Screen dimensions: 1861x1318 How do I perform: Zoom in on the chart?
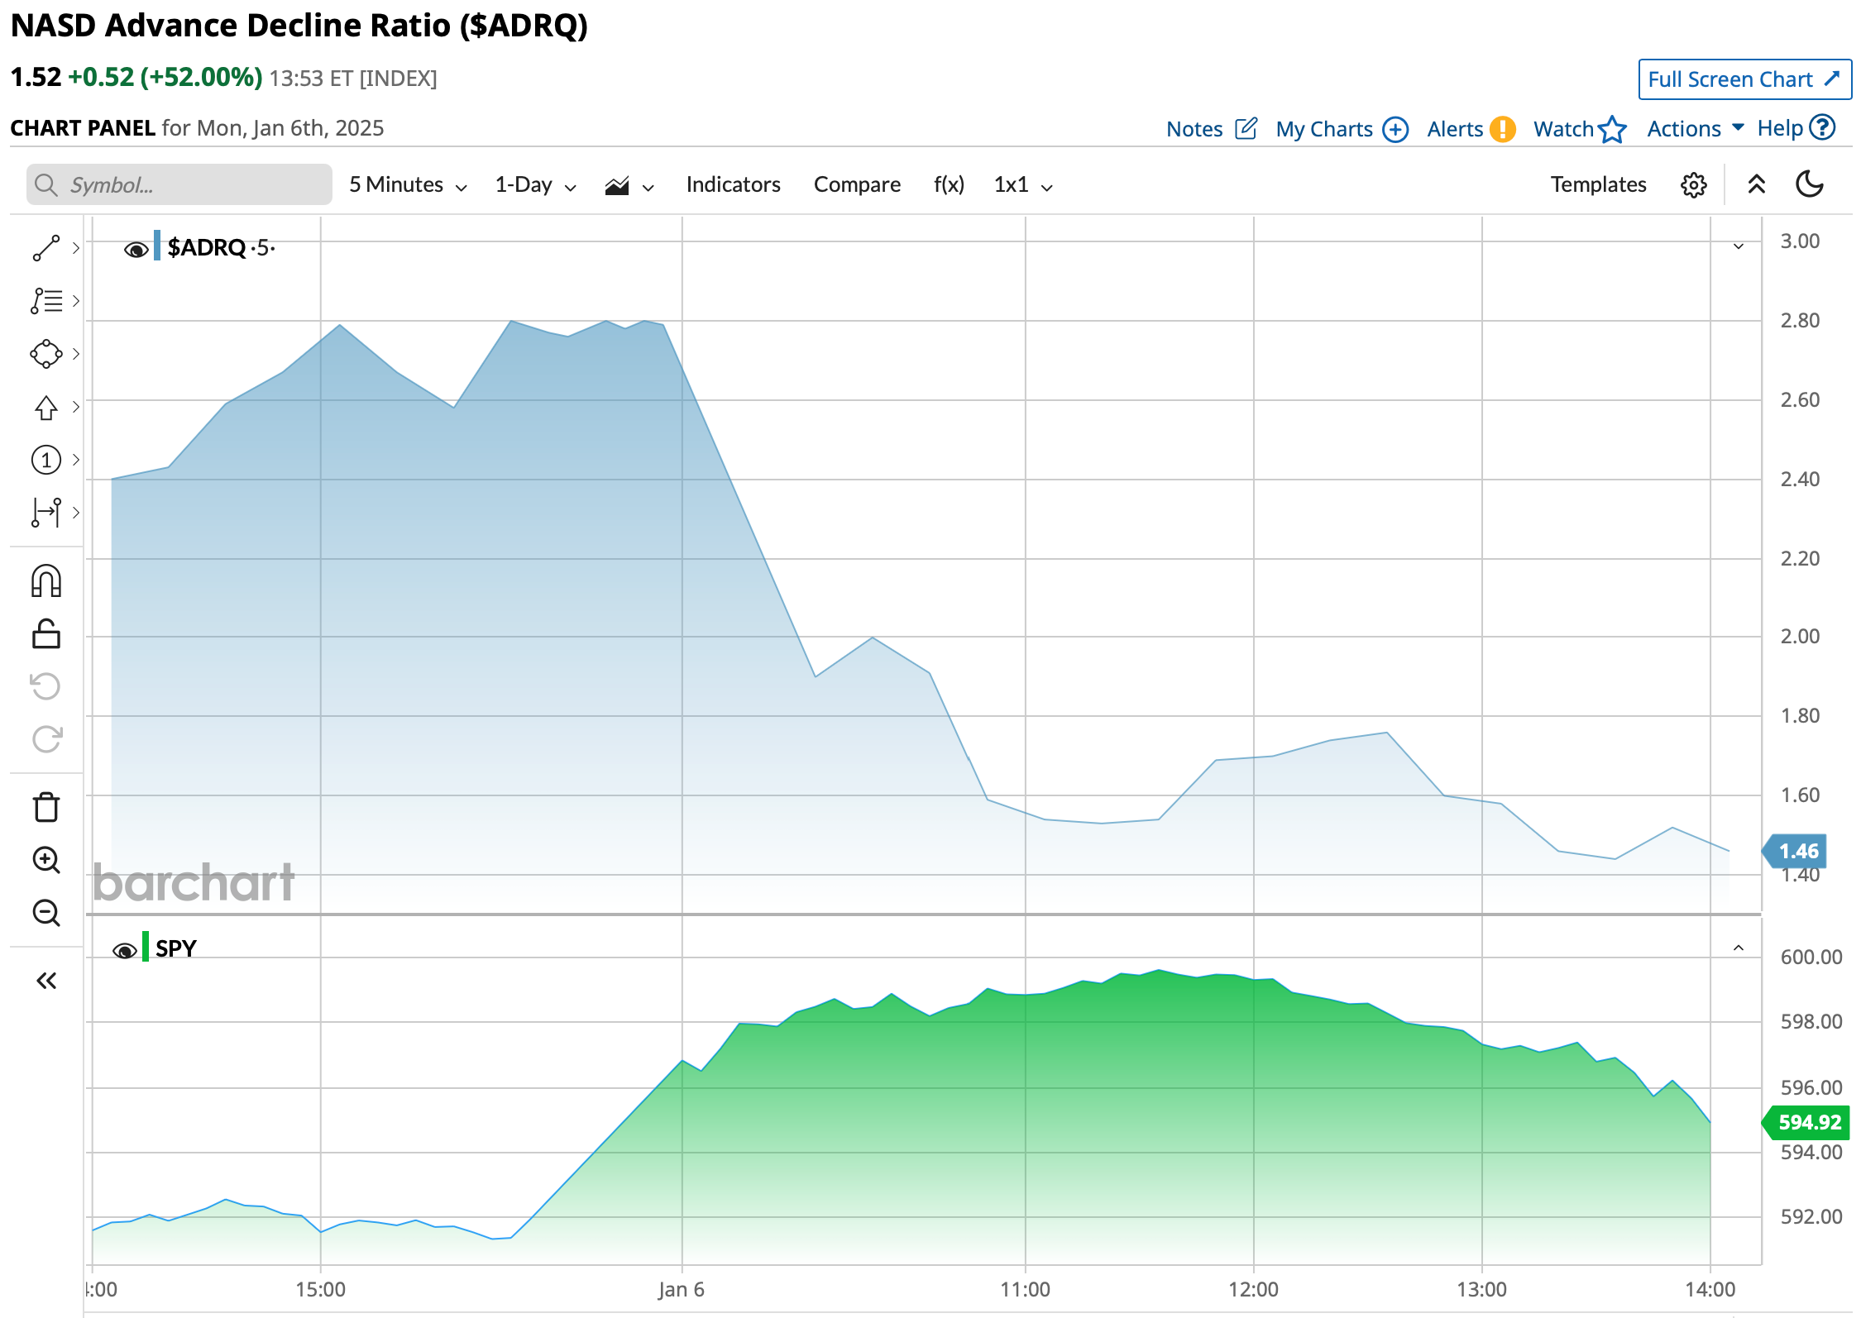(46, 860)
